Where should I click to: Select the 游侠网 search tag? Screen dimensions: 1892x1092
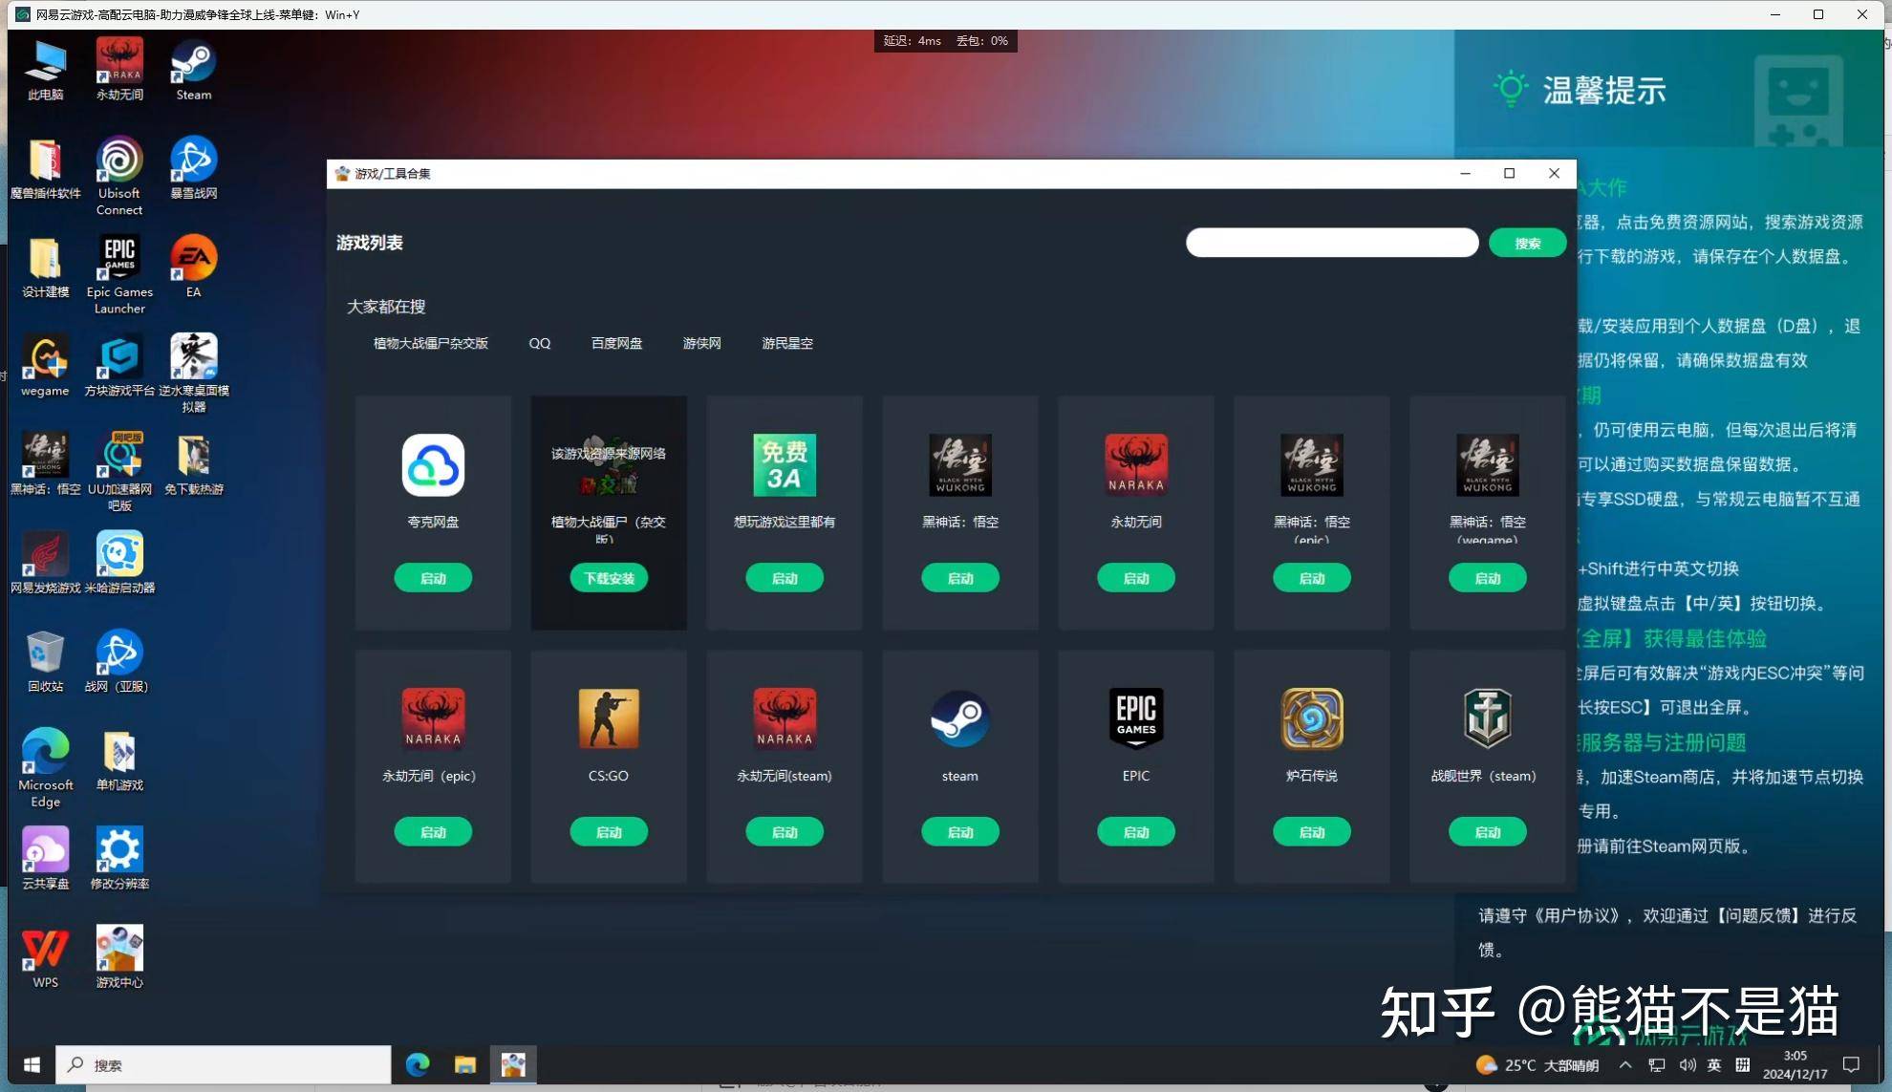pyautogui.click(x=701, y=343)
